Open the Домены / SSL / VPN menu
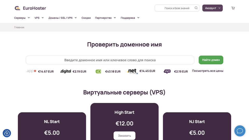Screen dimensions: 249x140 [60, 18]
